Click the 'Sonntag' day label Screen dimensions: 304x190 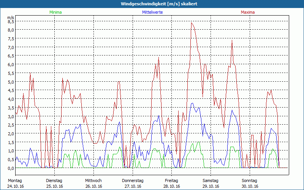249,181
